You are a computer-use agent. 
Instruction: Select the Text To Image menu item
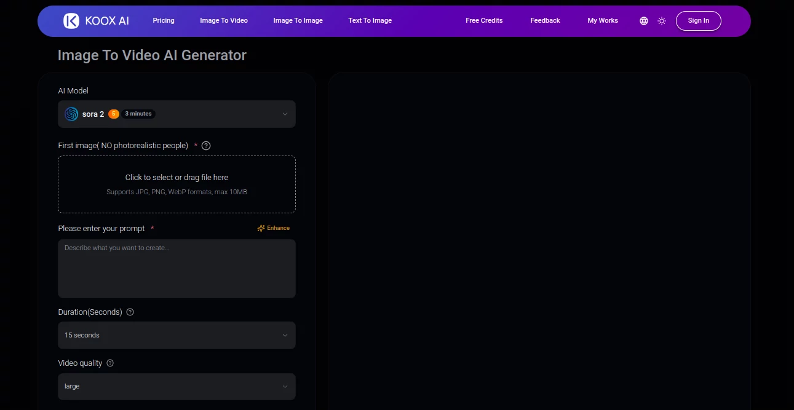click(x=370, y=20)
